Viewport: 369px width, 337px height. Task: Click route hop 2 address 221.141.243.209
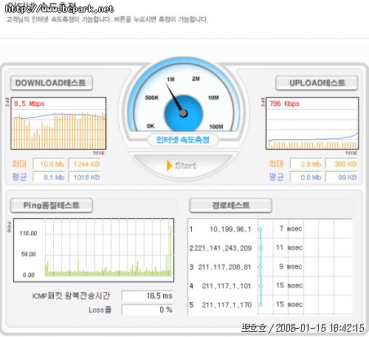click(223, 248)
